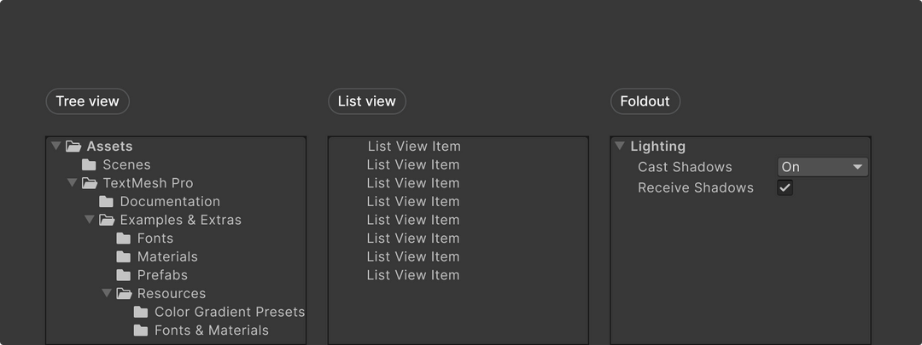Screen dimensions: 922x345
Task: Select the last List View Item
Action: pyautogui.click(x=413, y=275)
